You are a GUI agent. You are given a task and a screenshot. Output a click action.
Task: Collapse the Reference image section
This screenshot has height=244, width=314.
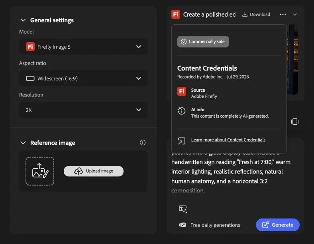pos(23,143)
